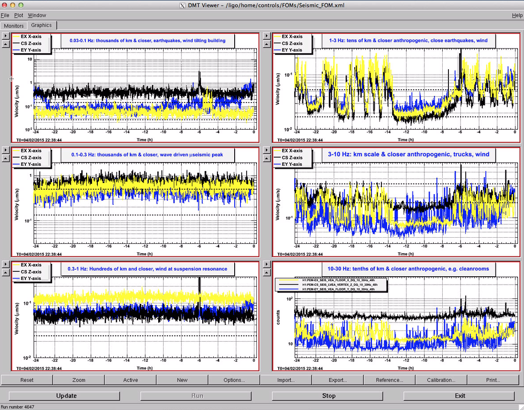The image size is (524, 410).
Task: Click the New button
Action: [x=182, y=380]
